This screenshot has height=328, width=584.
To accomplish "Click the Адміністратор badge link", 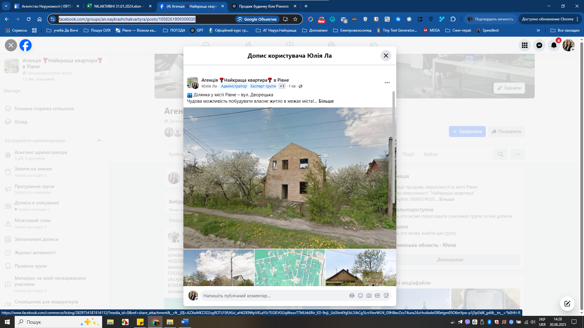I will (x=234, y=86).
